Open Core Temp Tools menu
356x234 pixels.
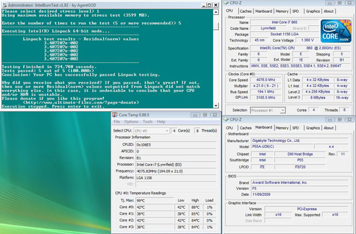pos(148,122)
